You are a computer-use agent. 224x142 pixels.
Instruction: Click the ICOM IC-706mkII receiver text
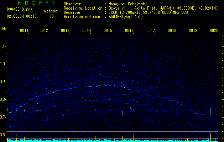coord(148,12)
